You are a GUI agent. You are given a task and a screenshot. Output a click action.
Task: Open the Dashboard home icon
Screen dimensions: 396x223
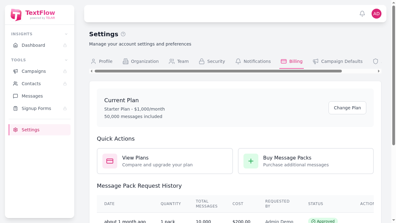15,45
